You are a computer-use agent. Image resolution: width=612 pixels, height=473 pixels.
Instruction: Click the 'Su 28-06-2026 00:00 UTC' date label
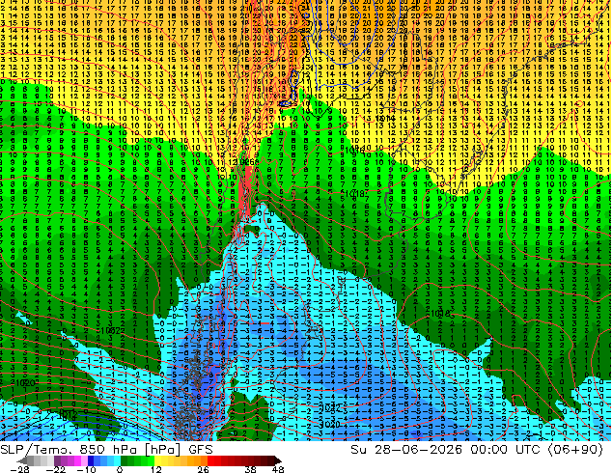445,450
